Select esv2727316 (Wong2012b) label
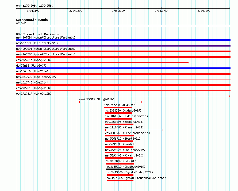 click(x=34, y=88)
